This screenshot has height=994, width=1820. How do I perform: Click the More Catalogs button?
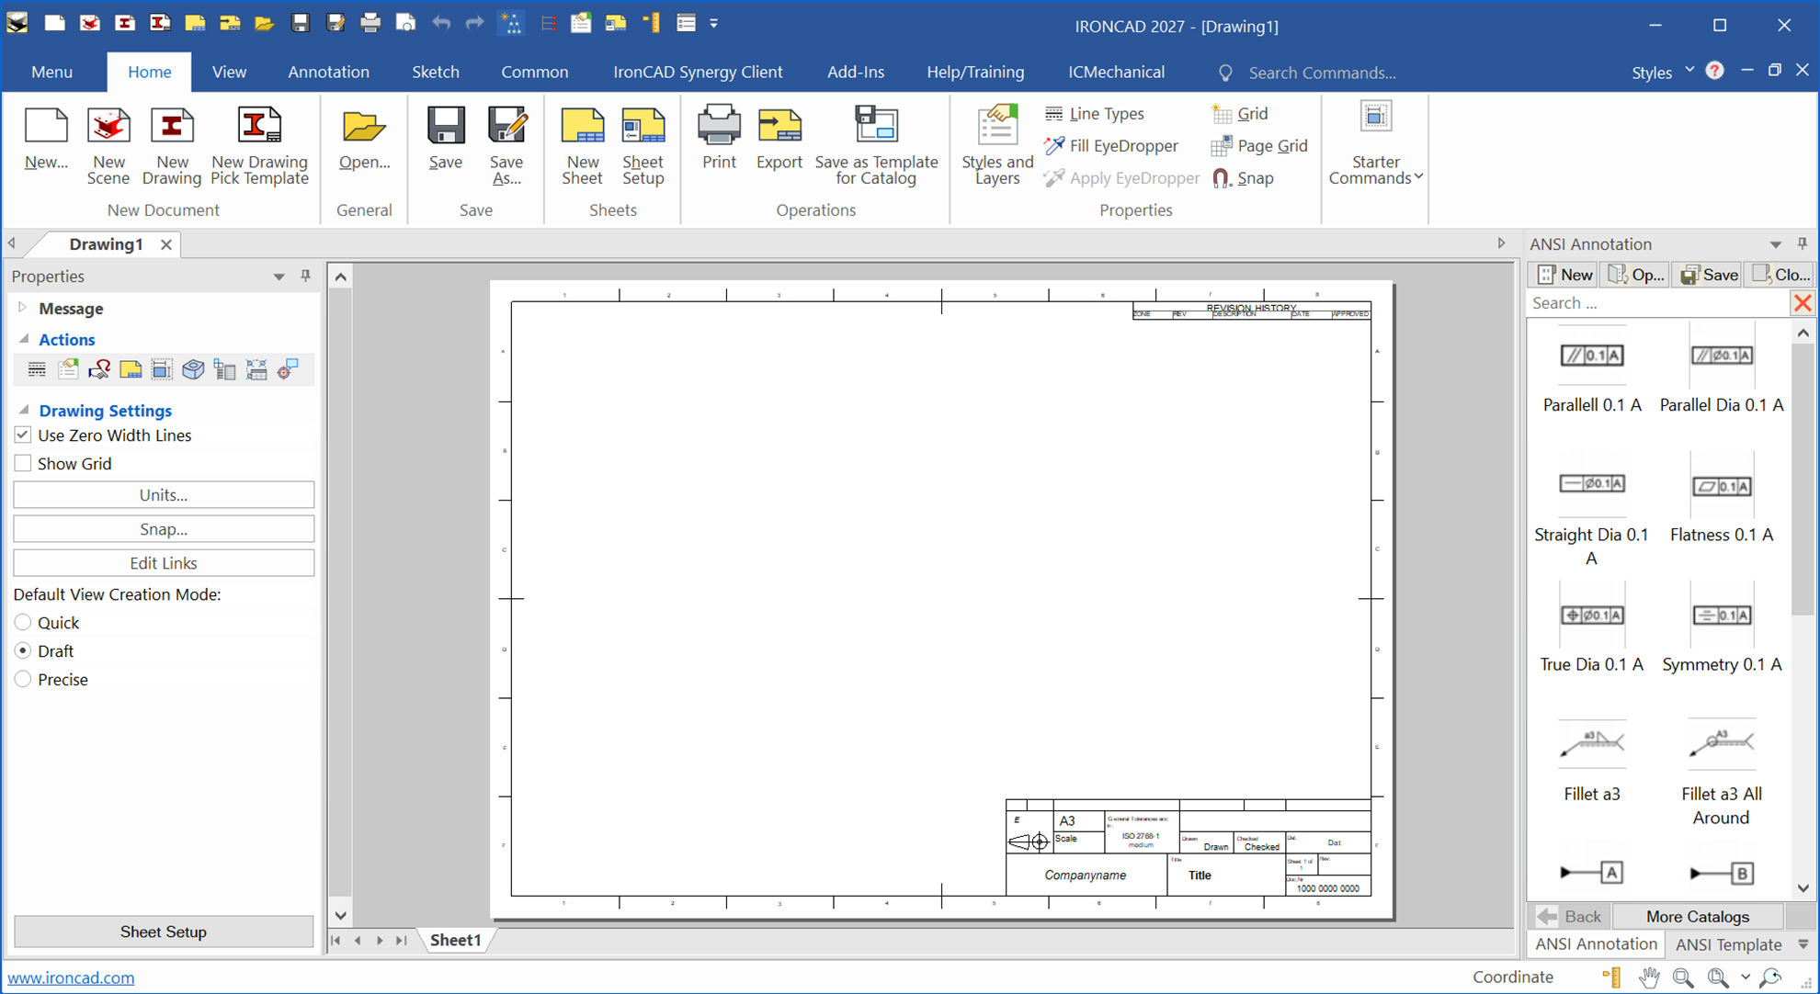click(x=1697, y=916)
